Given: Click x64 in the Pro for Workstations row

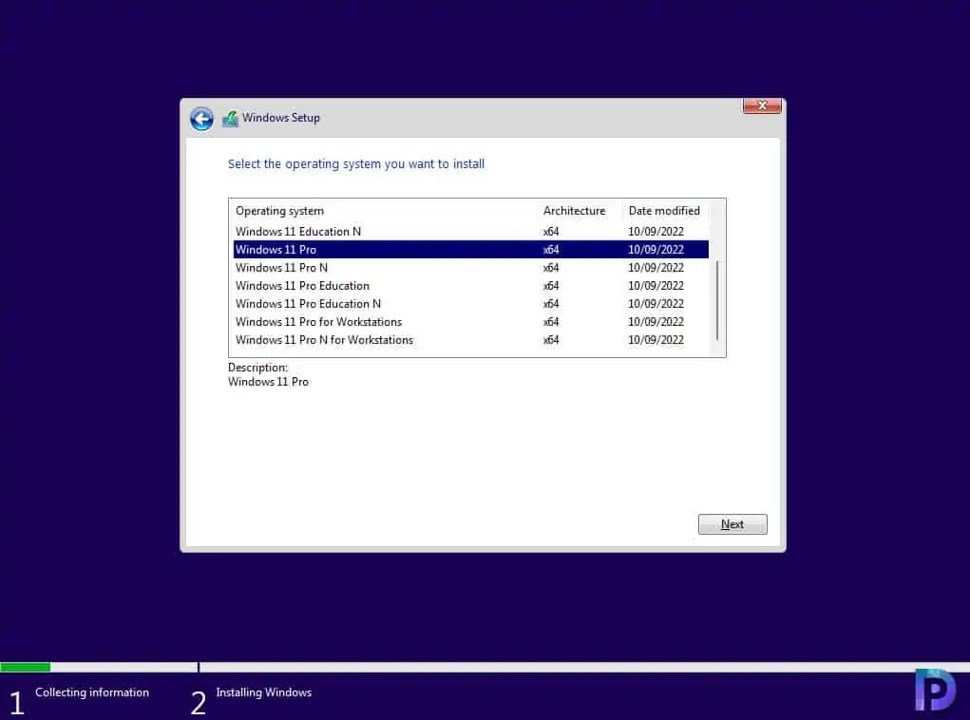Looking at the screenshot, I should [551, 322].
